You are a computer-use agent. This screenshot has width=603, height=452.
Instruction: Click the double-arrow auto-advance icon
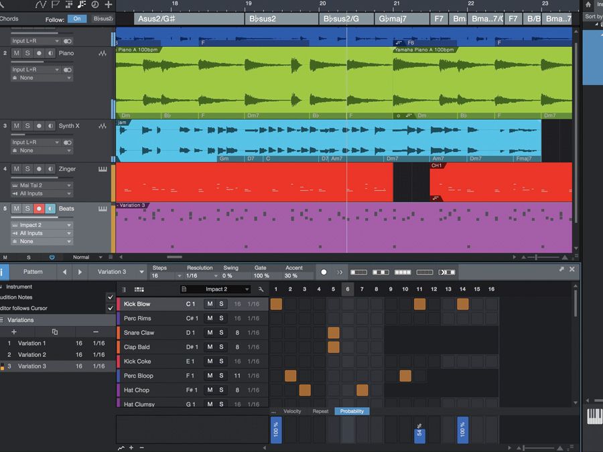click(x=340, y=272)
